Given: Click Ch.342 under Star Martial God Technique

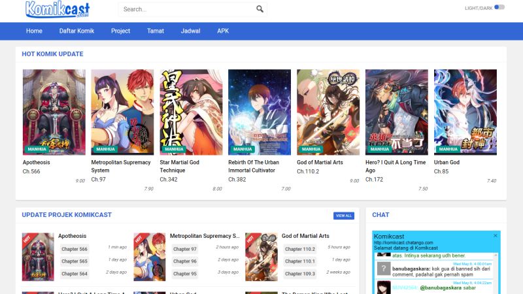Looking at the screenshot, I should tap(169, 179).
